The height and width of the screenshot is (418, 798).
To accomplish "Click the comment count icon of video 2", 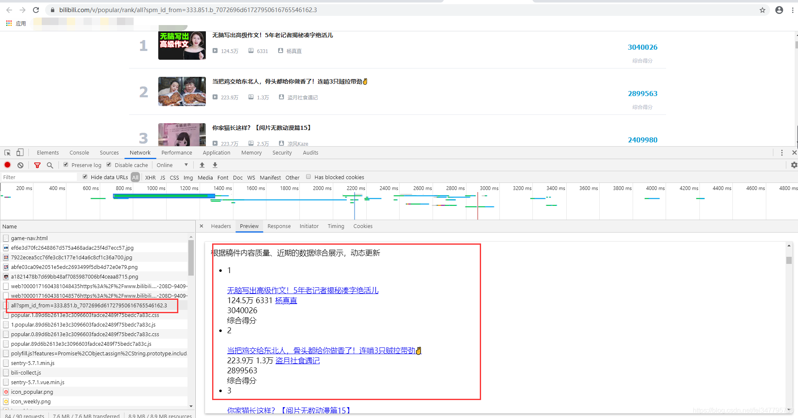I will click(251, 97).
